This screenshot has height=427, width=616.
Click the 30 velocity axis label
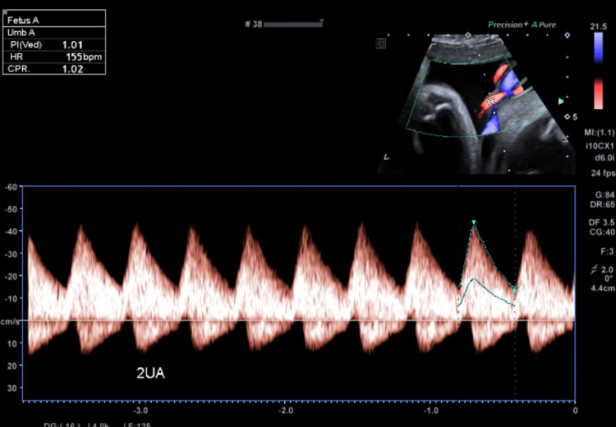tap(12, 388)
